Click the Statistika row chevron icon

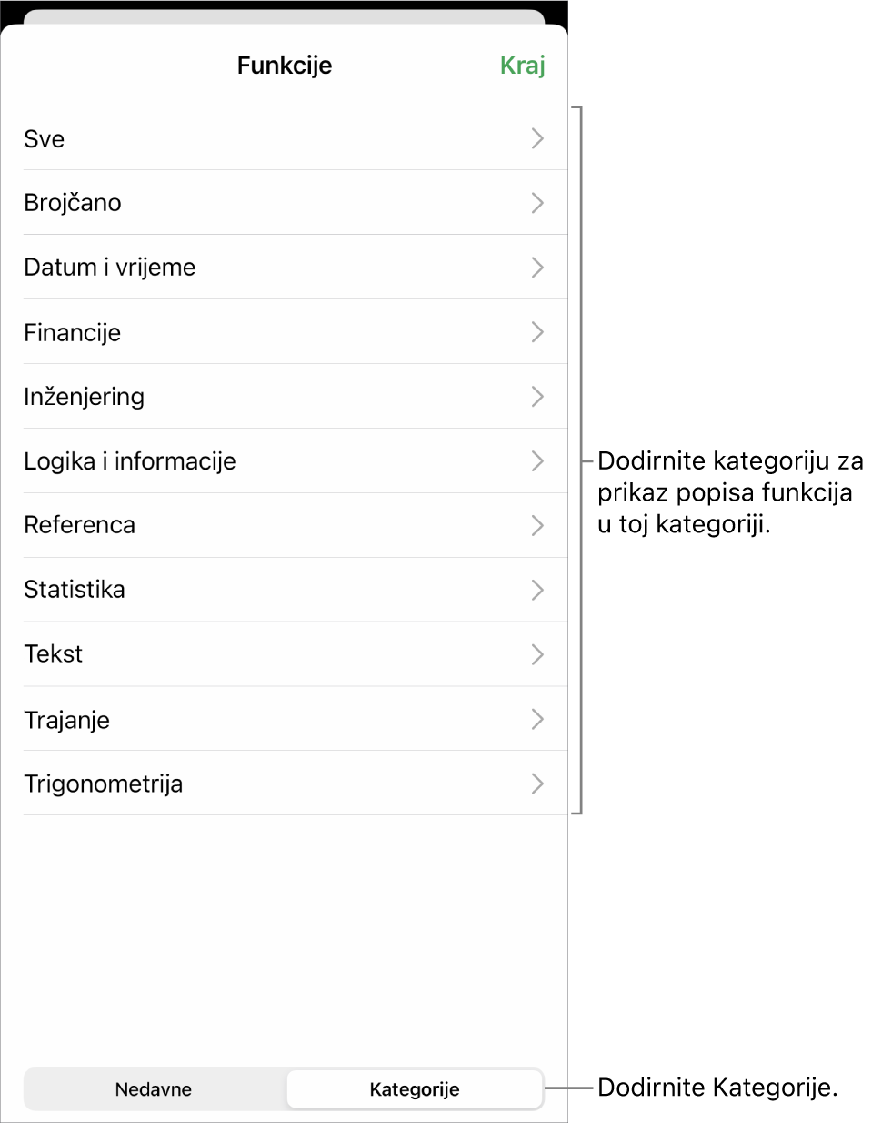(x=537, y=590)
